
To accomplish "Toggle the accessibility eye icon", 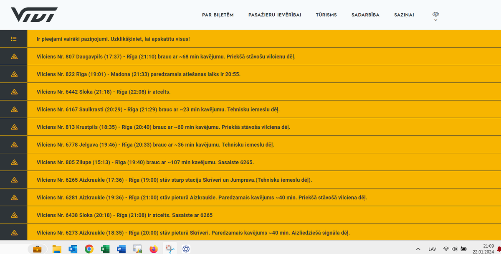I will click(x=436, y=14).
